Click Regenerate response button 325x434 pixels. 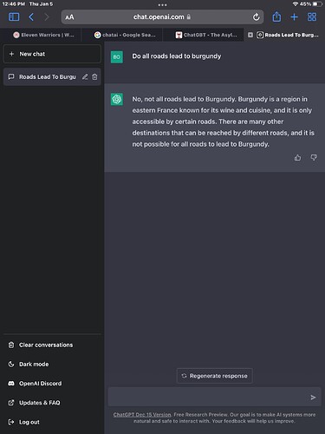[214, 376]
